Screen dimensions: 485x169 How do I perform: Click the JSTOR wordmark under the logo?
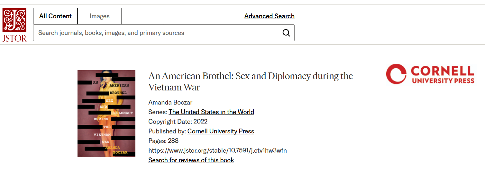click(14, 38)
